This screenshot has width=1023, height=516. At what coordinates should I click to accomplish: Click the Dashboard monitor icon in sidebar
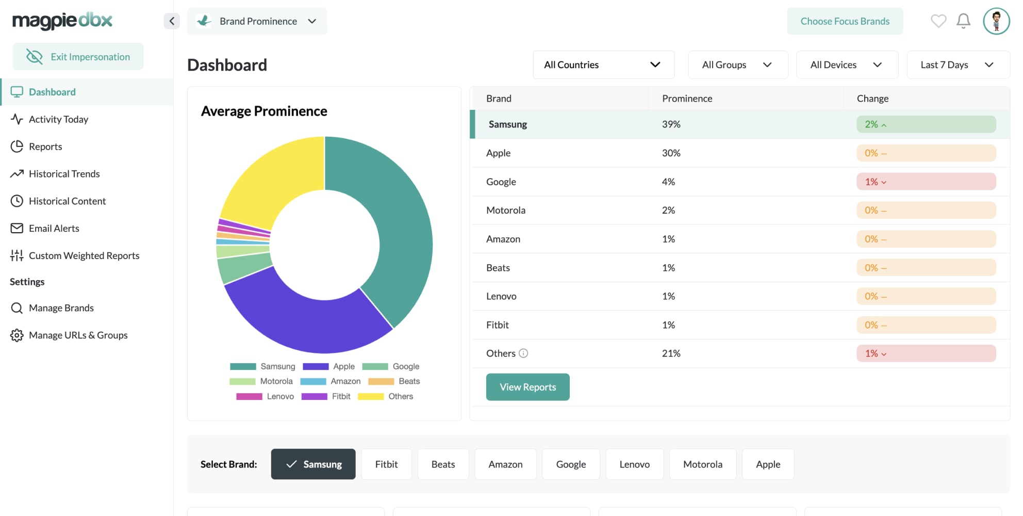(17, 92)
